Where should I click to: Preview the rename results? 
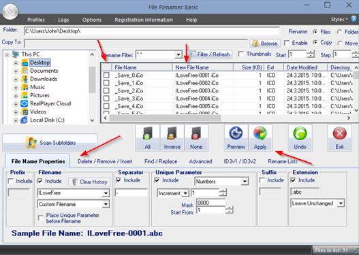coord(236,138)
